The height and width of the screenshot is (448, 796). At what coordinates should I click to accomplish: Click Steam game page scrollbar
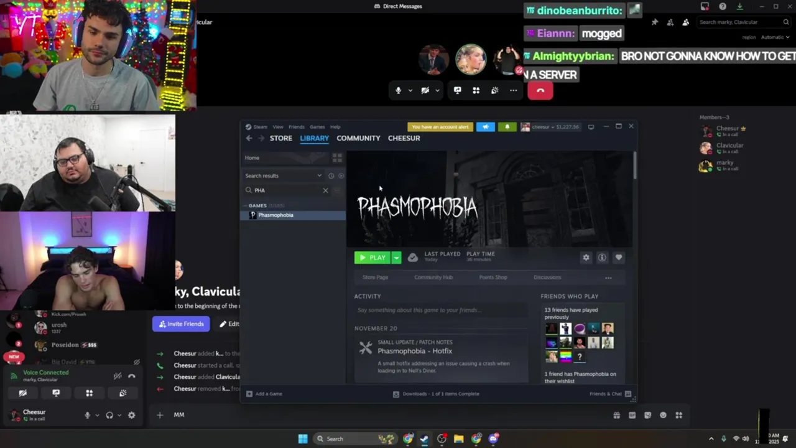(x=634, y=165)
